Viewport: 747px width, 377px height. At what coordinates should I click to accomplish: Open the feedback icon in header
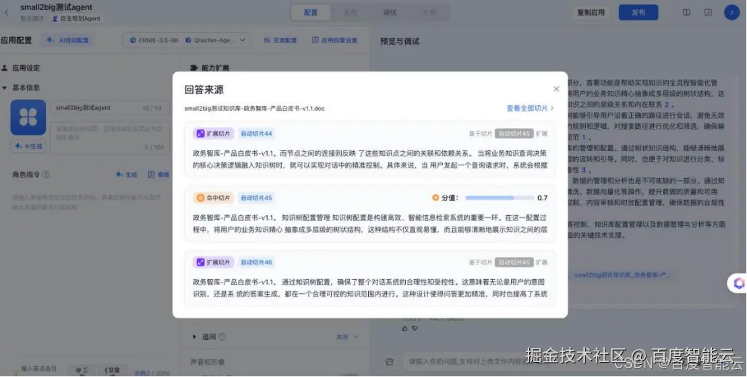pos(709,13)
